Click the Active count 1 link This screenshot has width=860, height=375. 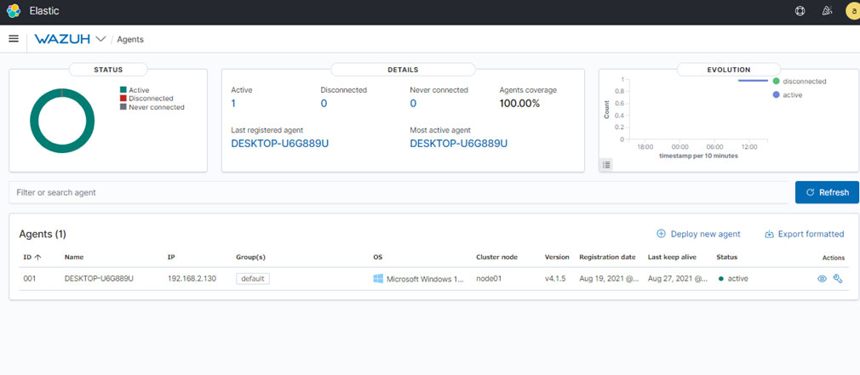tap(233, 103)
